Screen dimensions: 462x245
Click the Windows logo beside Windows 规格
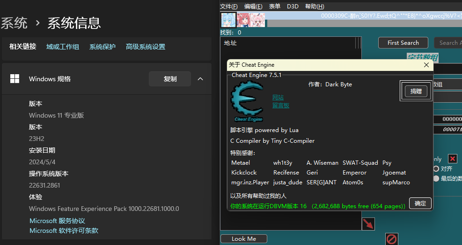[x=15, y=79]
